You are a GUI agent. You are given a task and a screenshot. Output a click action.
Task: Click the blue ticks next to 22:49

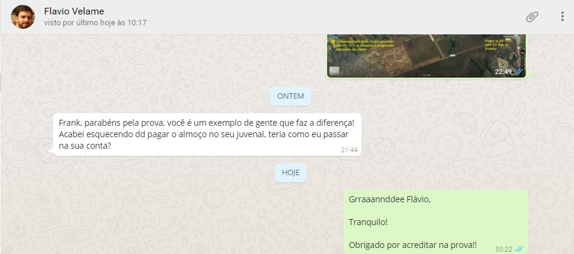click(518, 72)
